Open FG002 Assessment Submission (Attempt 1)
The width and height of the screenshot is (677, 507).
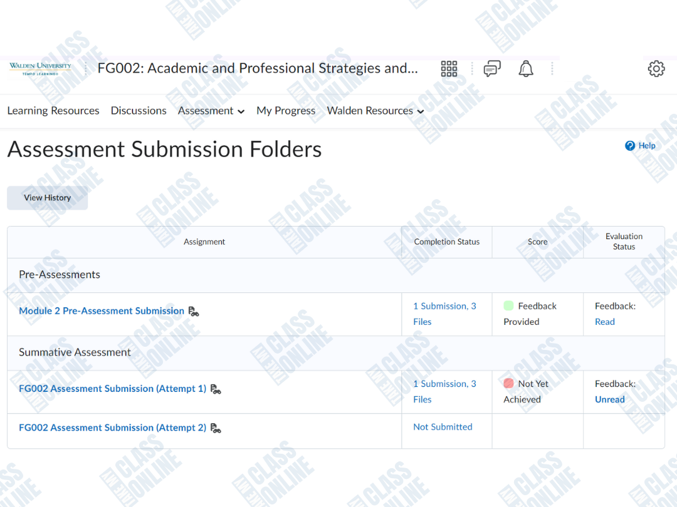pos(113,389)
